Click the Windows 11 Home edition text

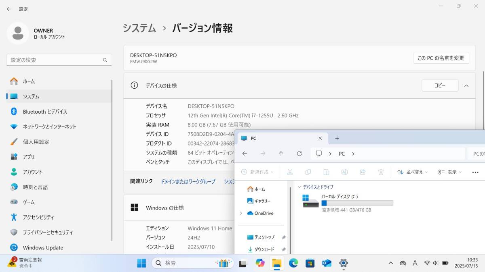point(210,228)
